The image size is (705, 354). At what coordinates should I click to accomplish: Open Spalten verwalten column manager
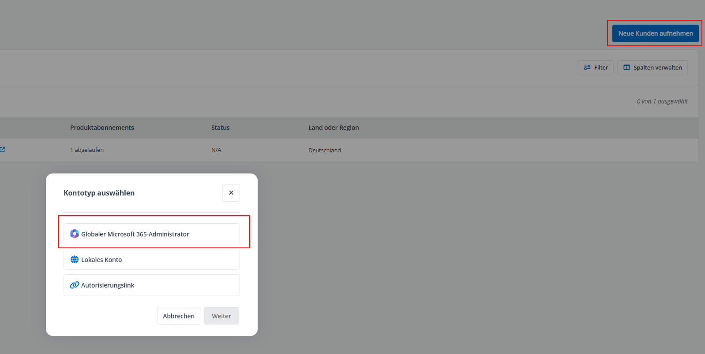652,67
